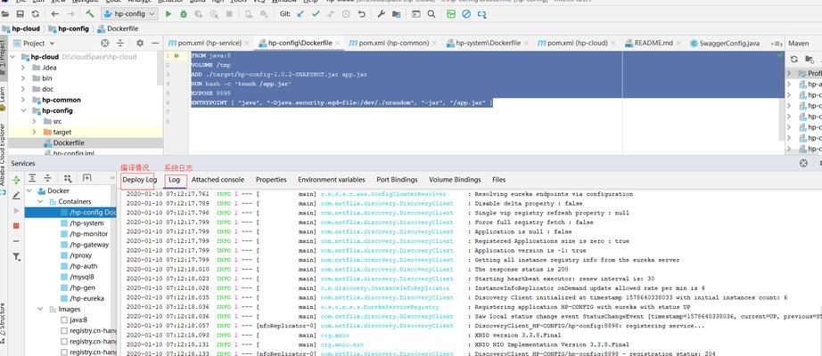The height and width of the screenshot is (356, 822).
Task: Collapse the Docker node in Services
Action: [29, 191]
